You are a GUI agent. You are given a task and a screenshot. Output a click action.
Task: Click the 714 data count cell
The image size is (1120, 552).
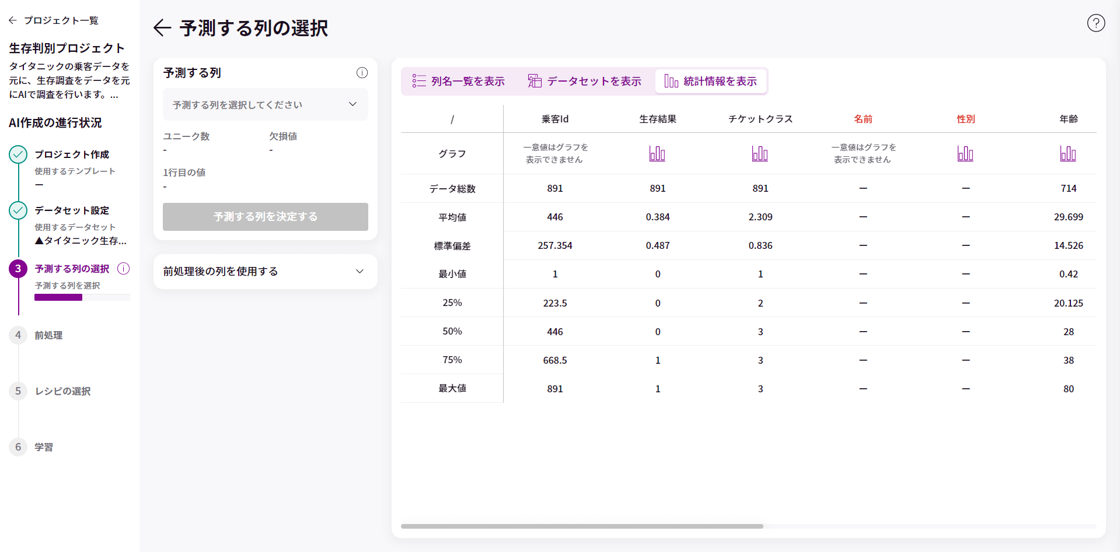coord(1069,189)
